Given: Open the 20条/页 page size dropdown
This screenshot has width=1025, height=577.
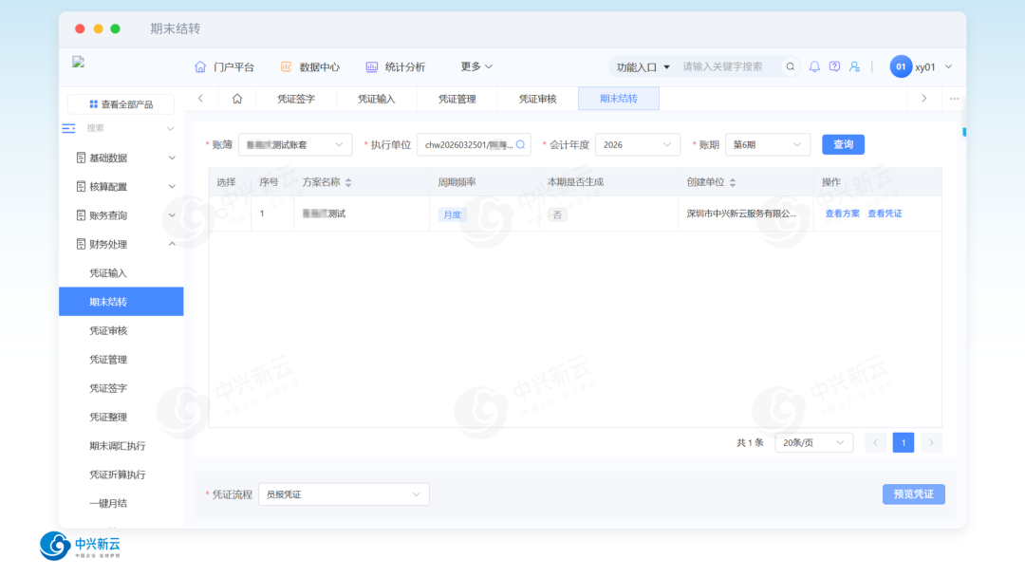Looking at the screenshot, I should tap(814, 442).
